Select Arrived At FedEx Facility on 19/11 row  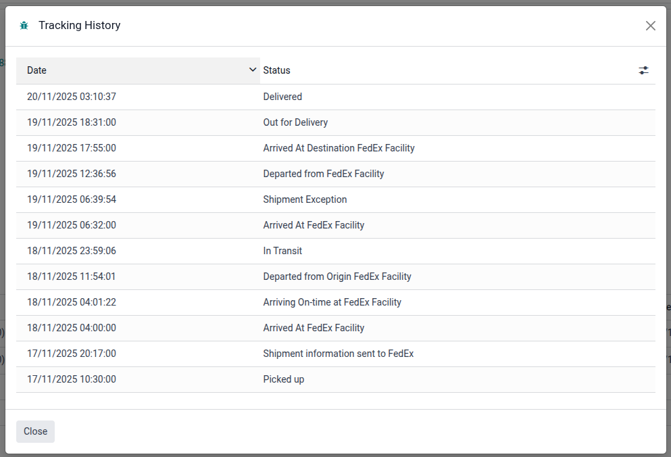click(x=335, y=225)
